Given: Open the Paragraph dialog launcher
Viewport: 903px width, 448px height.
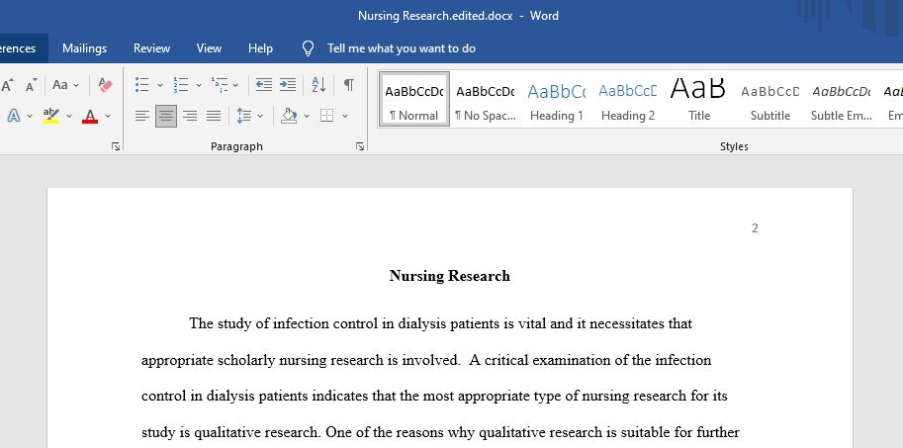Looking at the screenshot, I should (360, 146).
